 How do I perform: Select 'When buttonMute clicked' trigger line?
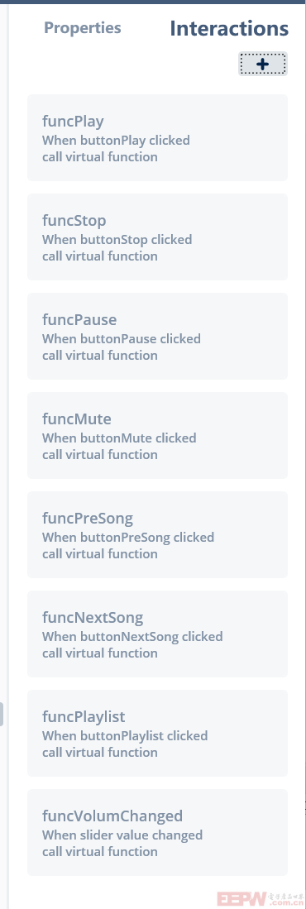coord(119,438)
